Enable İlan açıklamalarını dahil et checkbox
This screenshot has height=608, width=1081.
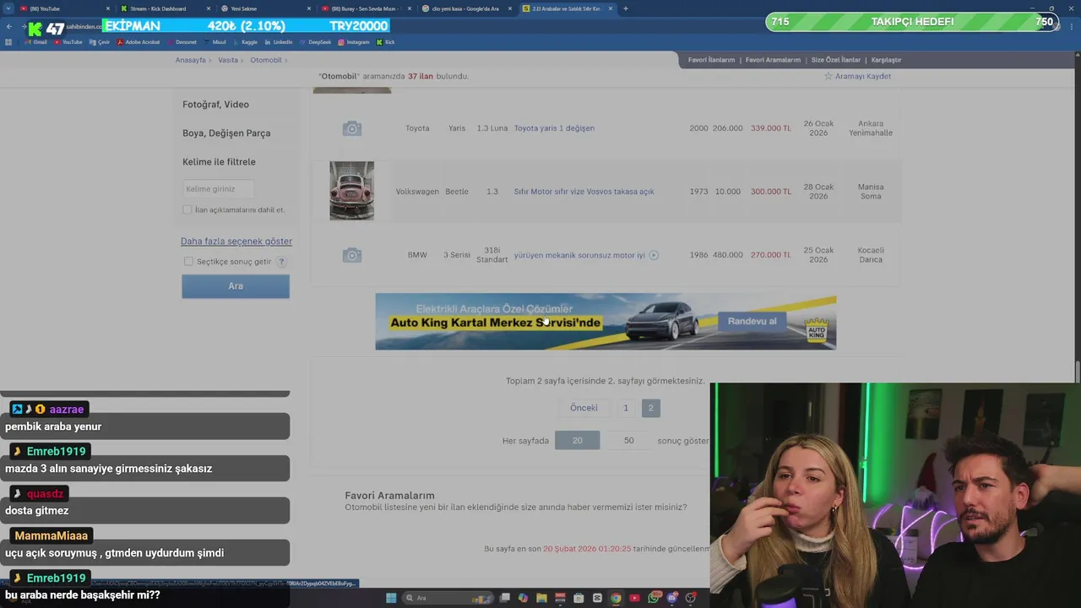[x=187, y=209]
